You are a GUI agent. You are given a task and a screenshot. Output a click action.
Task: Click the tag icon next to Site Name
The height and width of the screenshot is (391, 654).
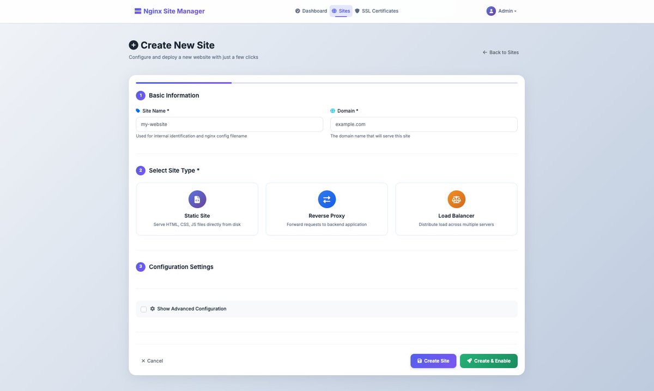pos(138,111)
